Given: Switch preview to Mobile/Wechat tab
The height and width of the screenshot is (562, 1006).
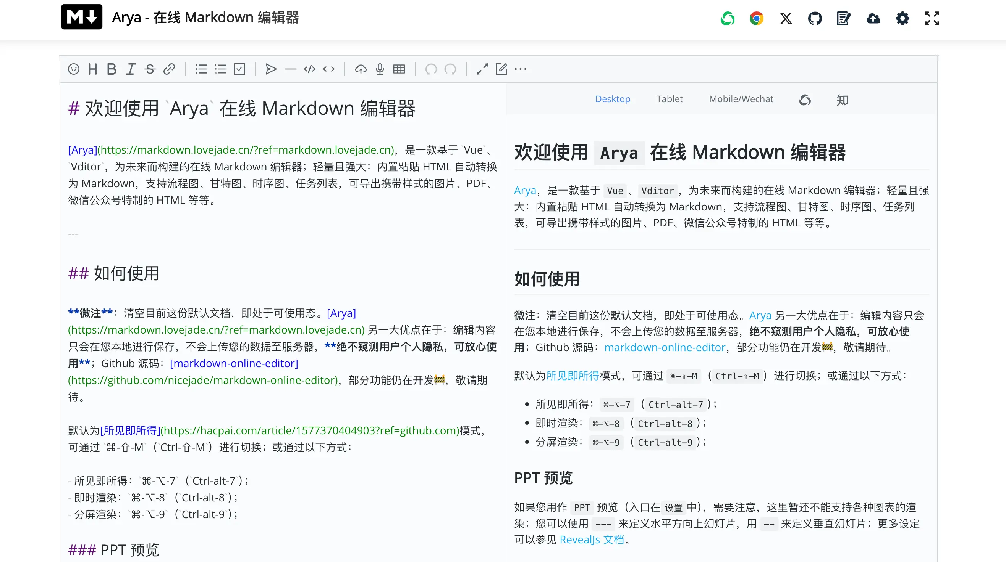Looking at the screenshot, I should coord(741,99).
